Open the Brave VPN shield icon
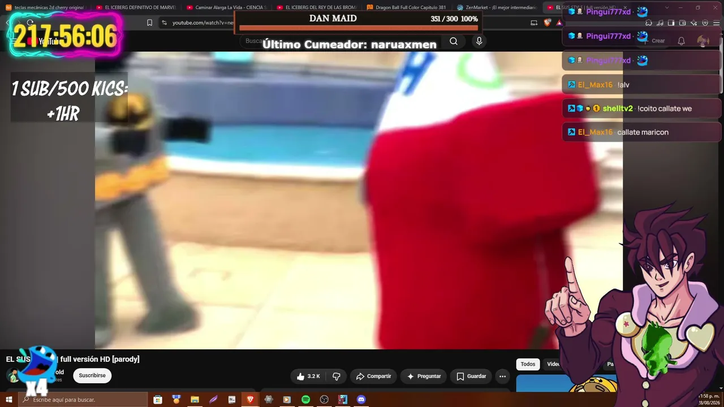 click(x=705, y=23)
